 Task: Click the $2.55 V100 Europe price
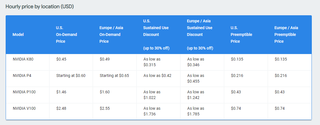point(105,108)
